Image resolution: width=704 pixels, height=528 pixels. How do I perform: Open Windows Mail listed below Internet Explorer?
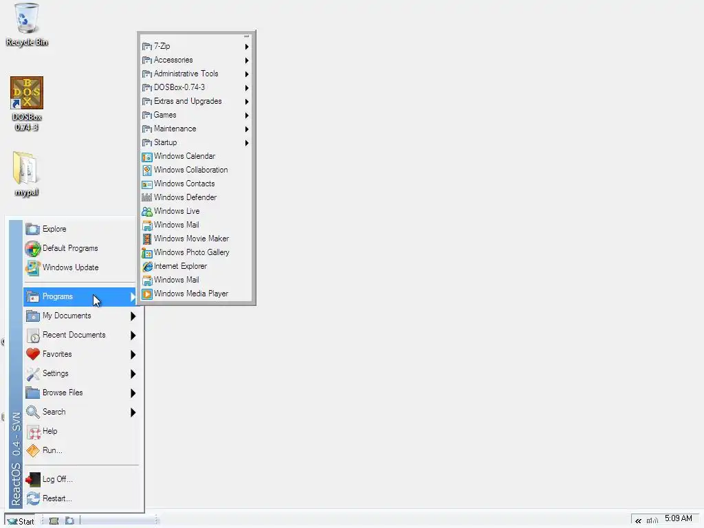click(196, 280)
